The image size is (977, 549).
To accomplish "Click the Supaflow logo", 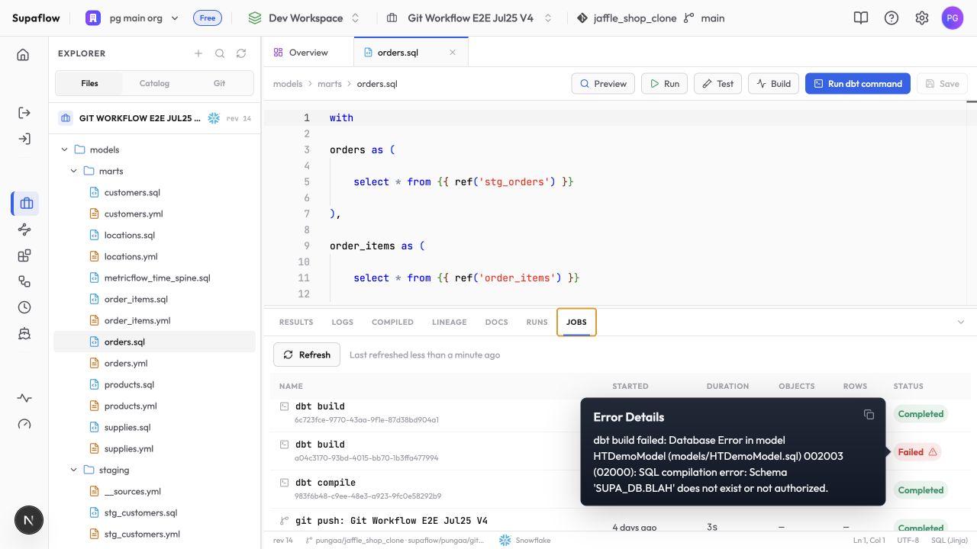I will tap(36, 18).
